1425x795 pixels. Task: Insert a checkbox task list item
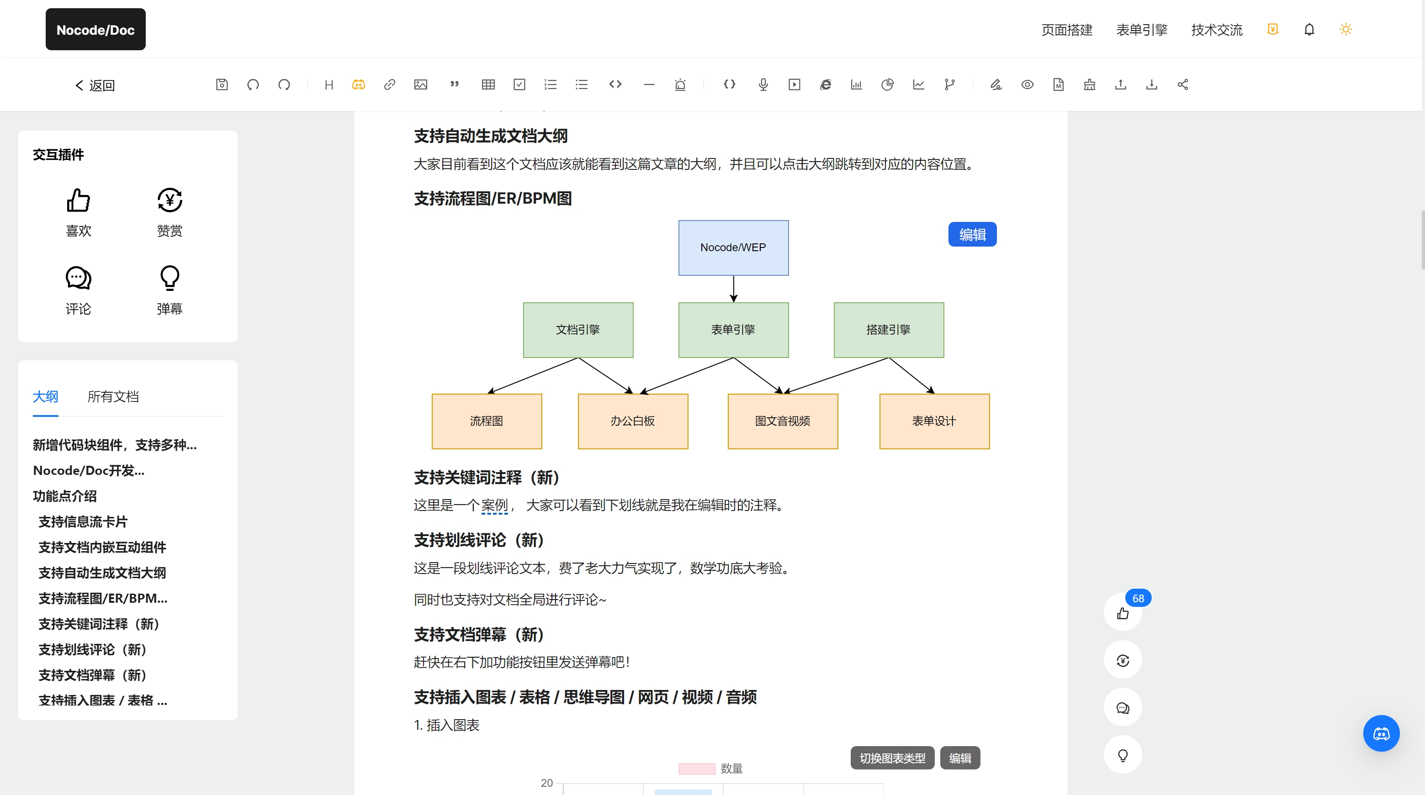click(x=519, y=84)
